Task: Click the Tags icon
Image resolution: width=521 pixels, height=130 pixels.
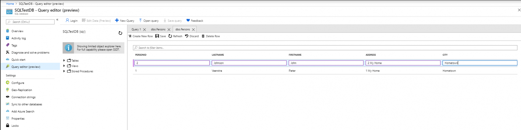Action: click(7, 45)
